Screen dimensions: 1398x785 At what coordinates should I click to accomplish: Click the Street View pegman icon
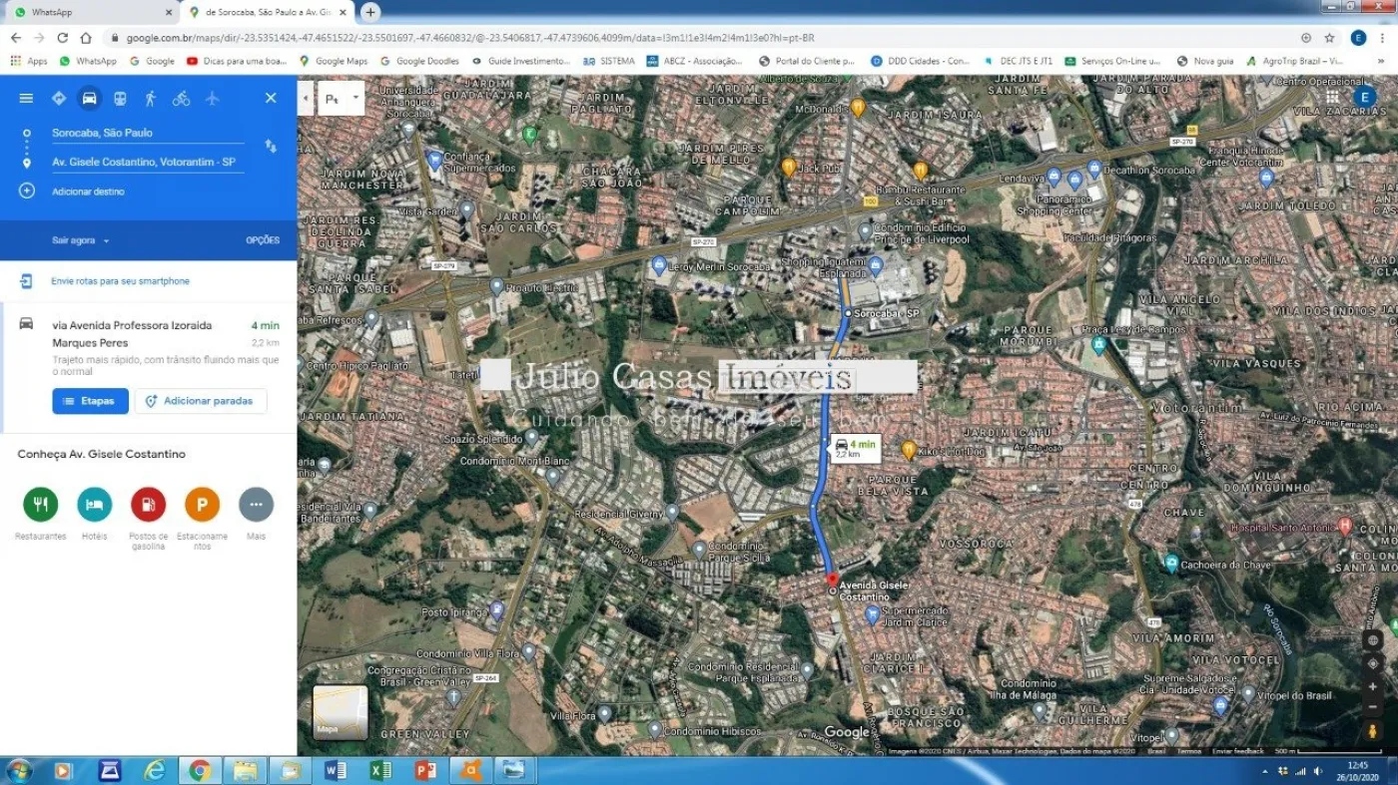click(x=1373, y=731)
